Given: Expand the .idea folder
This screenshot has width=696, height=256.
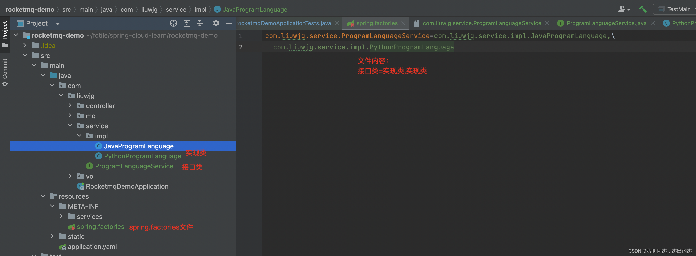Looking at the screenshot, I should click(x=25, y=45).
